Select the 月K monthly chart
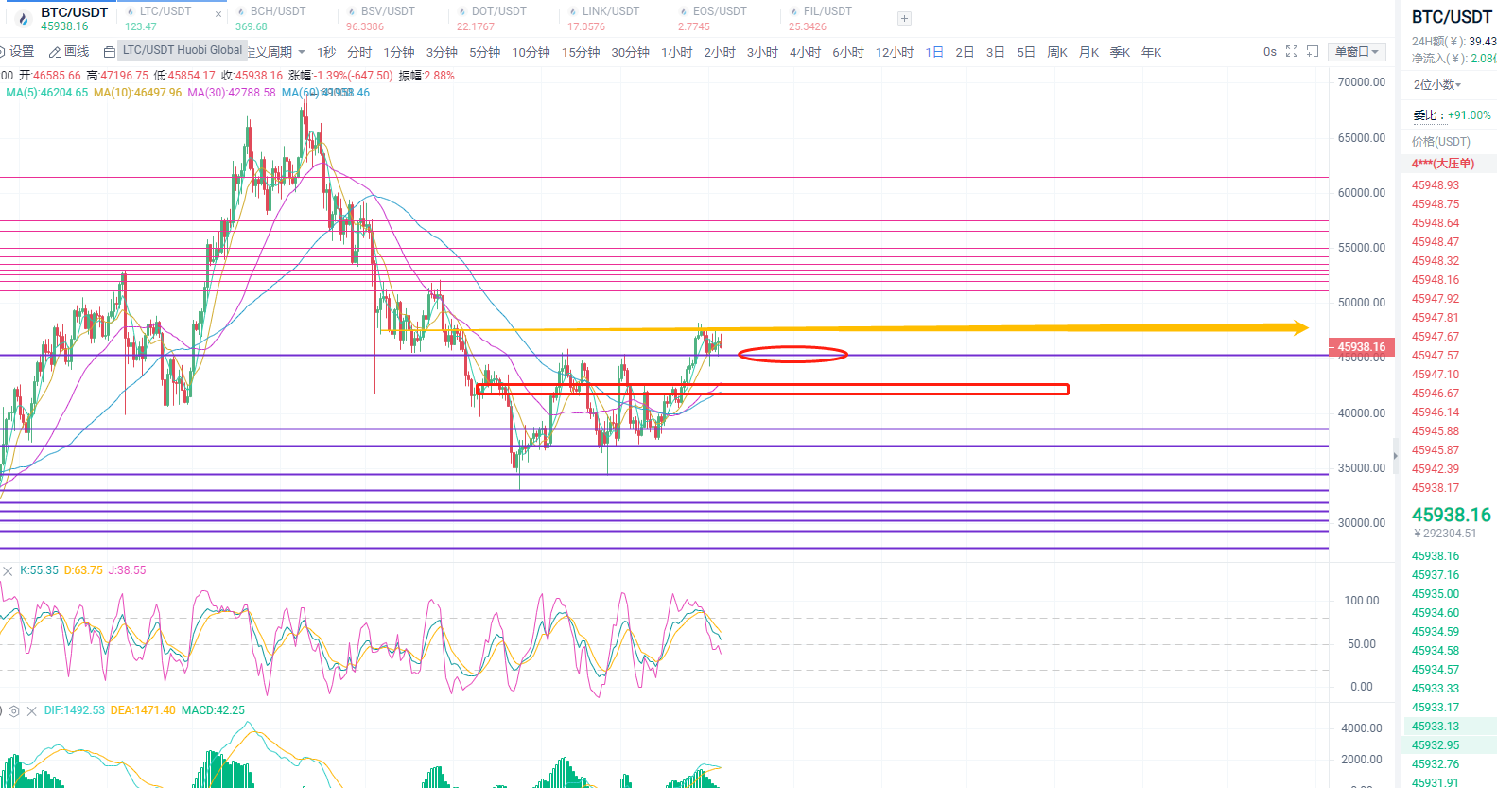The height and width of the screenshot is (788, 1497). (x=1089, y=52)
